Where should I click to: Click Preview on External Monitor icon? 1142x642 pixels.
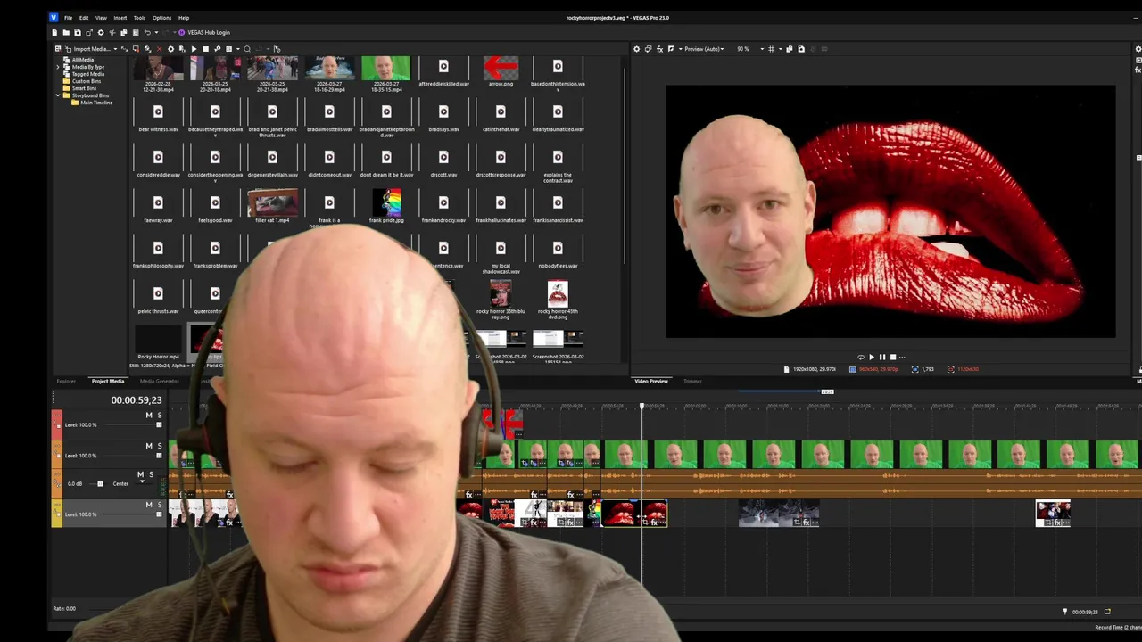point(648,49)
